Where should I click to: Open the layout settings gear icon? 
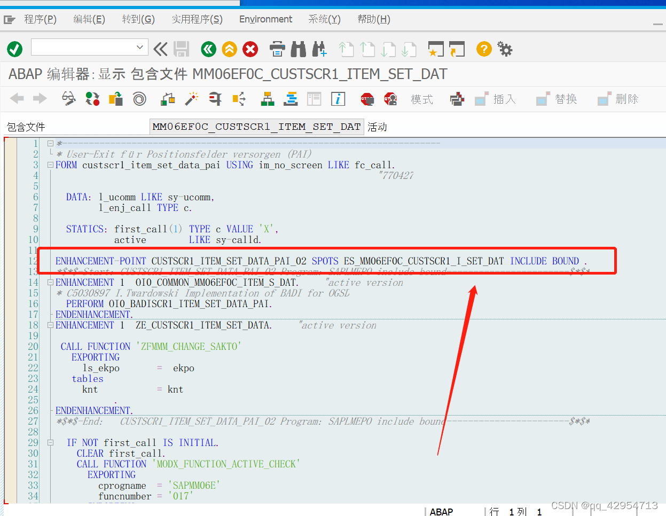pyautogui.click(x=504, y=49)
